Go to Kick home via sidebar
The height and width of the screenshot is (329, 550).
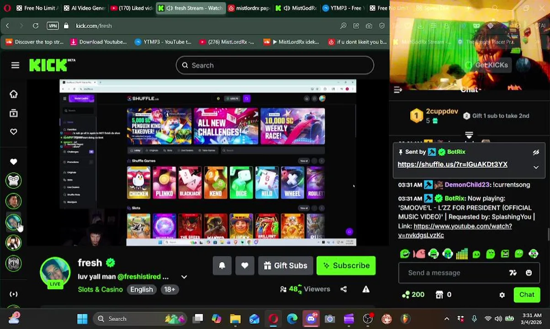(x=13, y=94)
